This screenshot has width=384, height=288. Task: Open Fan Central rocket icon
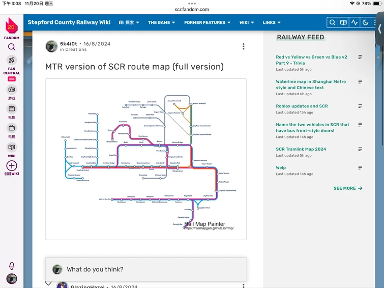coord(12,60)
